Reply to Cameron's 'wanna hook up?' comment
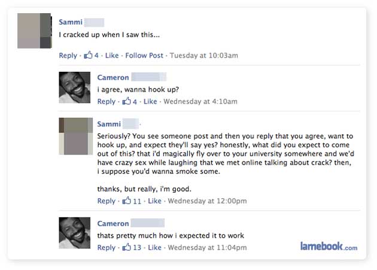 click(106, 102)
